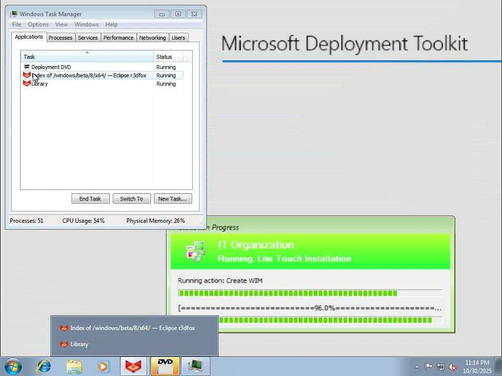This screenshot has height=376, width=502.
Task: Switch to the Networking tab
Action: pyautogui.click(x=152, y=38)
